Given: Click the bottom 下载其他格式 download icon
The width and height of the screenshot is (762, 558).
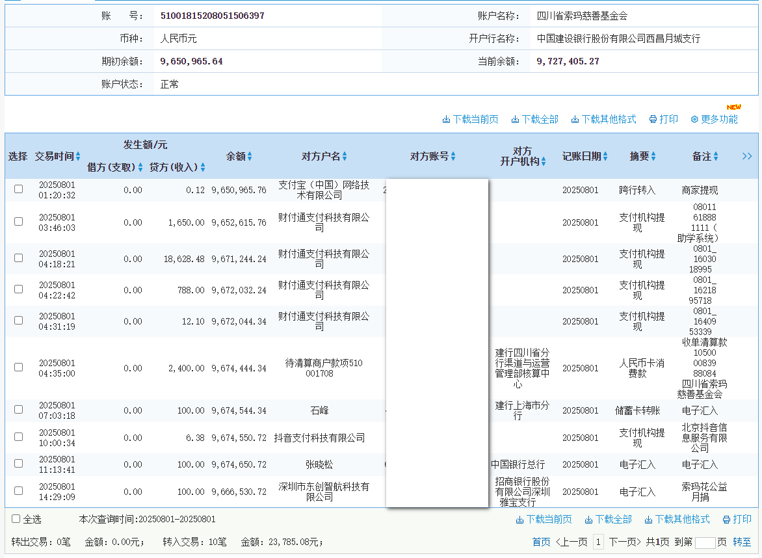Looking at the screenshot, I should (648, 520).
